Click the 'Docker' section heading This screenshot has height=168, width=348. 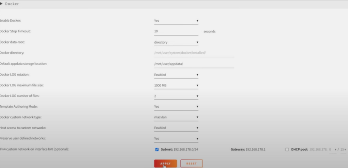tap(12, 4)
